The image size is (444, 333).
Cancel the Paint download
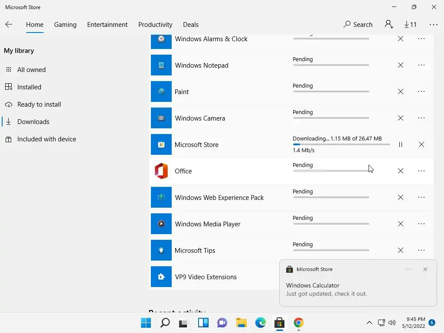[x=400, y=91]
